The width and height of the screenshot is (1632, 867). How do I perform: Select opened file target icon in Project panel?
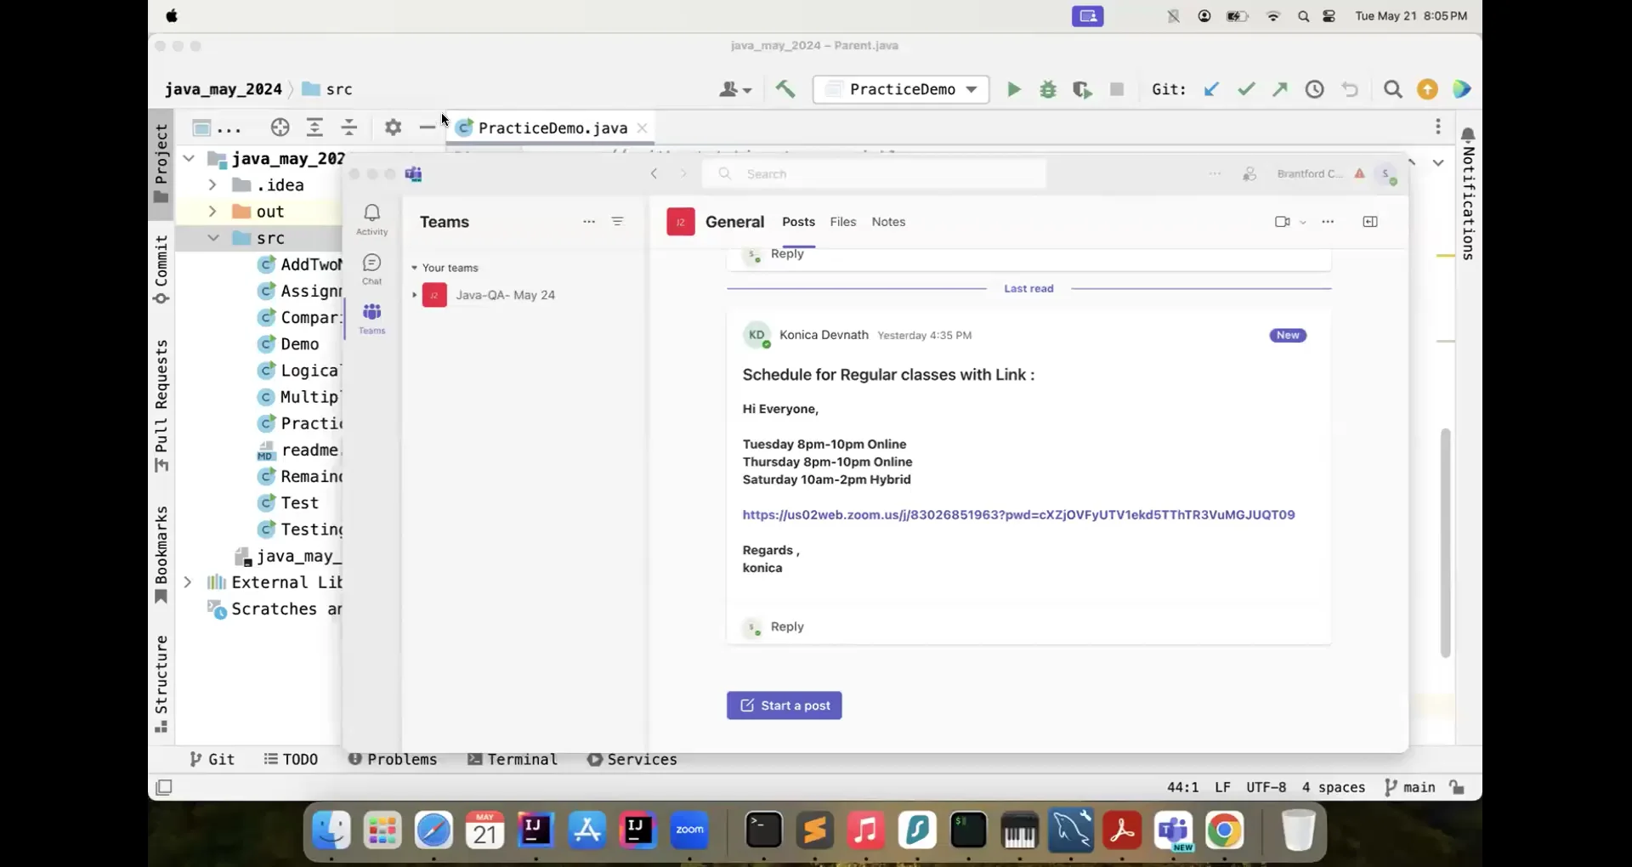pyautogui.click(x=280, y=127)
